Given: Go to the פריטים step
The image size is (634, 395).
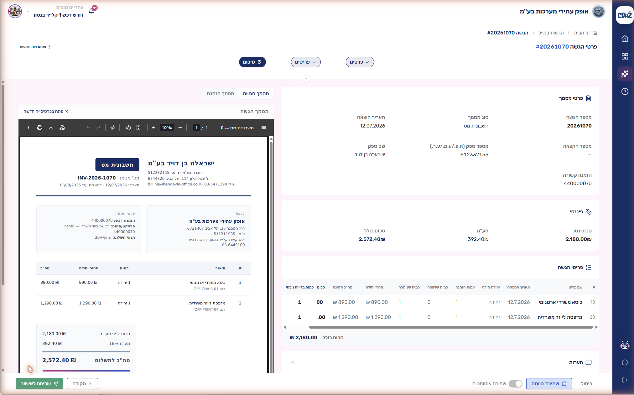Looking at the screenshot, I should (x=306, y=62).
